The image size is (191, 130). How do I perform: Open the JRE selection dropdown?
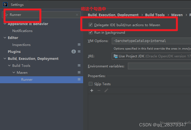151,56
